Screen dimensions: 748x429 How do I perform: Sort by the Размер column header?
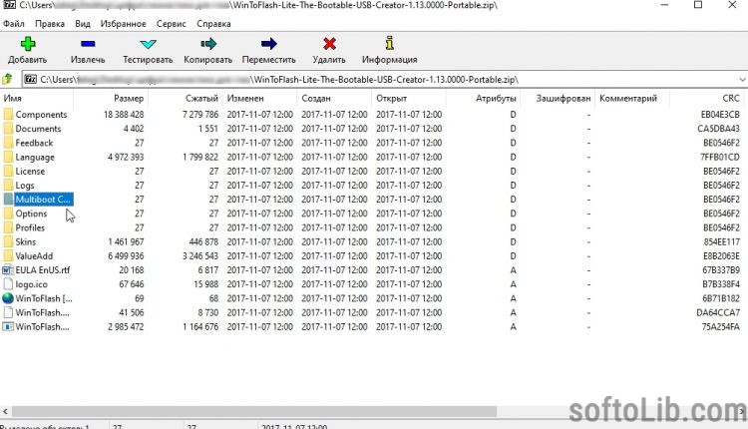(x=111, y=99)
